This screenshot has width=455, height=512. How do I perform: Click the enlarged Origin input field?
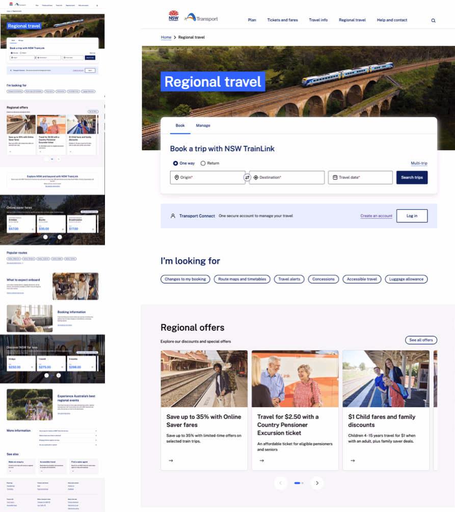click(x=208, y=177)
